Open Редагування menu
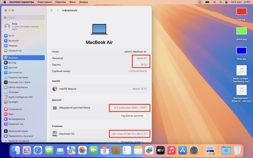Image resolution: width=253 pixels, height=158 pixels. [45, 2]
